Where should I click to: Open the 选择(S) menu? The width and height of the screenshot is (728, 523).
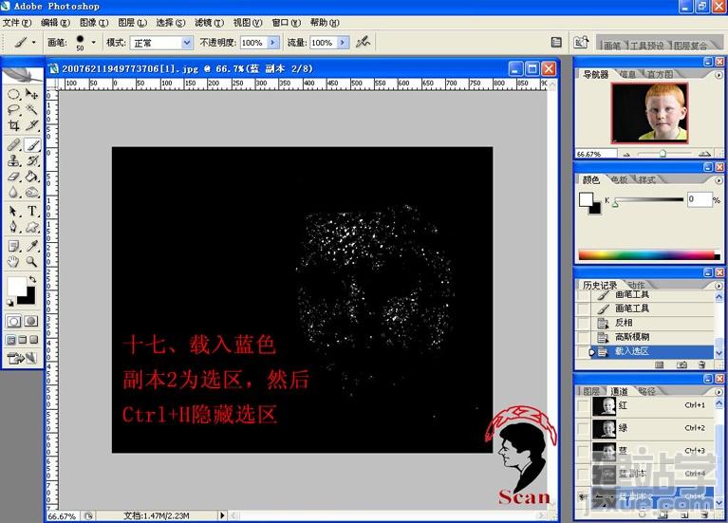171,22
